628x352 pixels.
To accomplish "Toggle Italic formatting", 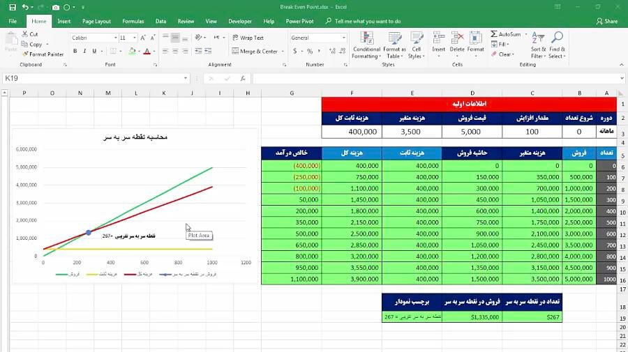I will click(x=84, y=51).
